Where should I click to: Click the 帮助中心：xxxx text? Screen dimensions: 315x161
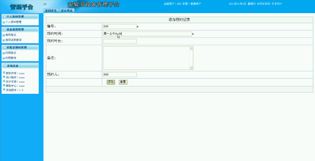15,86
